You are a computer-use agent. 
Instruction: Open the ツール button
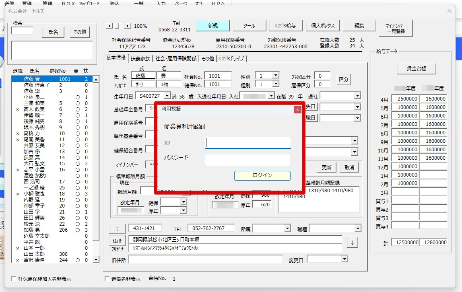(249, 26)
